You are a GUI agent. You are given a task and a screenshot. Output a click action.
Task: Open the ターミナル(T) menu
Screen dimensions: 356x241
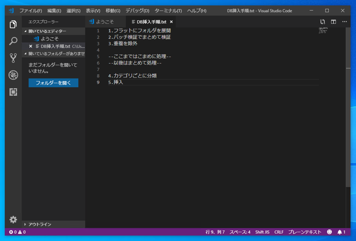[168, 11]
